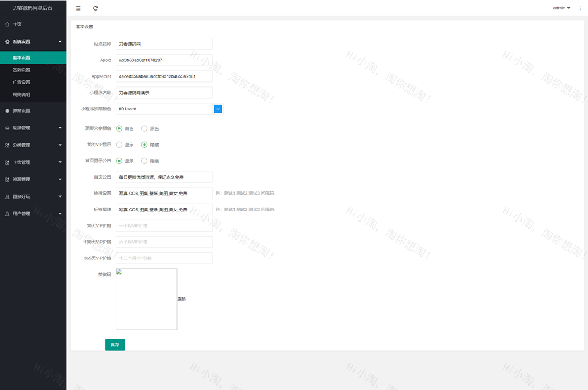Select 黑色 for top text color
This screenshot has height=390, width=588.
144,128
